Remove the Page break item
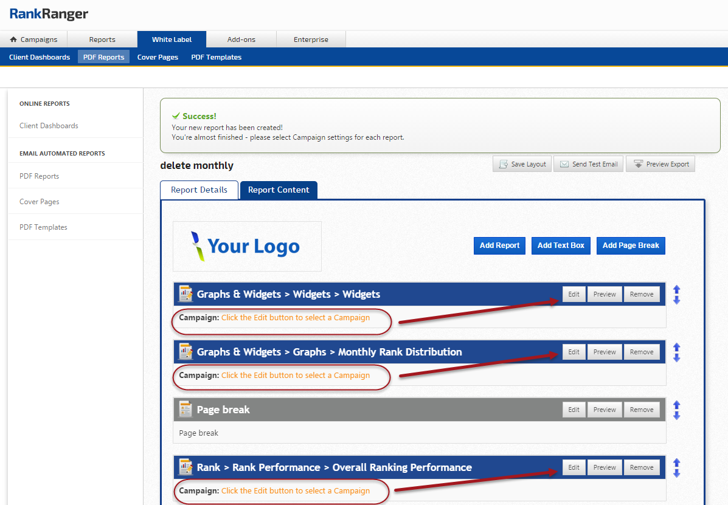 click(641, 410)
